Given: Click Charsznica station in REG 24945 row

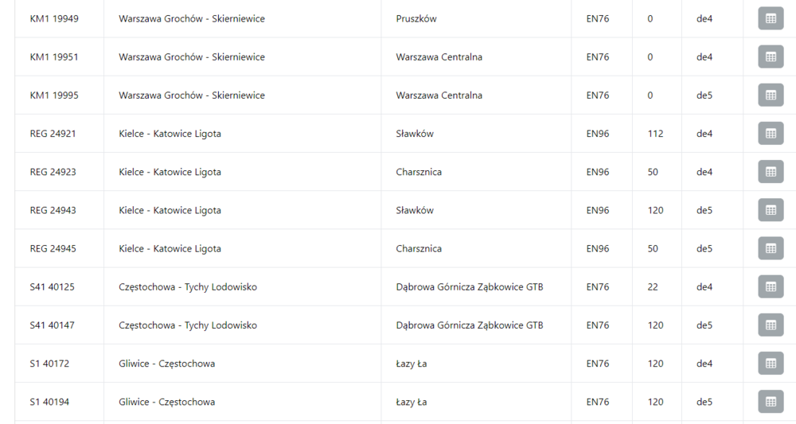Looking at the screenshot, I should point(419,249).
